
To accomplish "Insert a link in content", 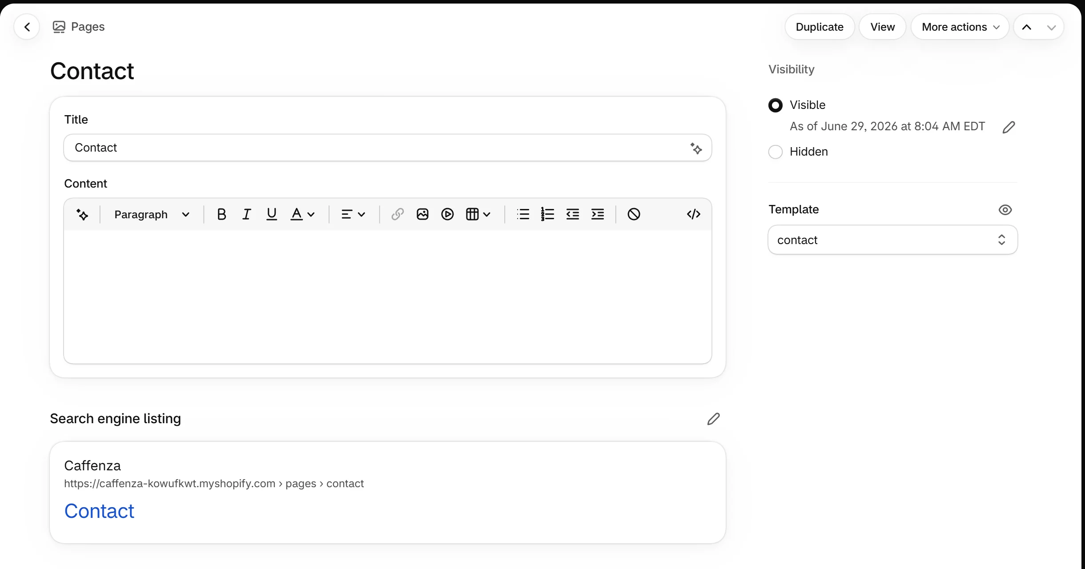I will [x=398, y=215].
